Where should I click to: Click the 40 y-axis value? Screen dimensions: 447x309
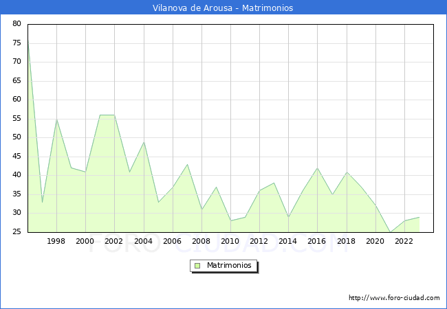click(x=17, y=175)
